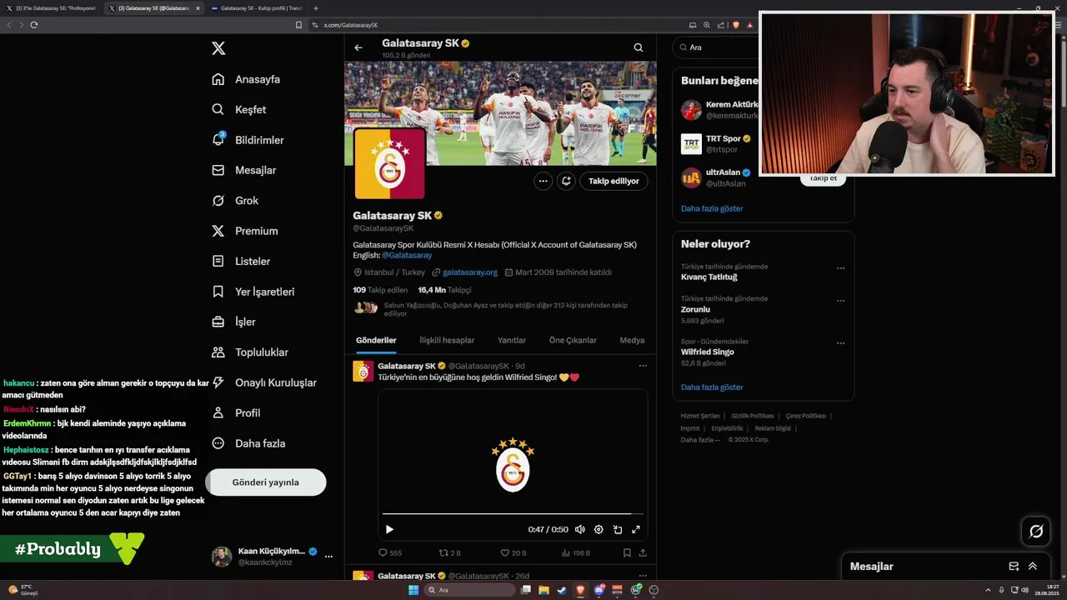Image resolution: width=1067 pixels, height=600 pixels.
Task: Toggle picture-in-picture on video
Action: tap(618, 529)
